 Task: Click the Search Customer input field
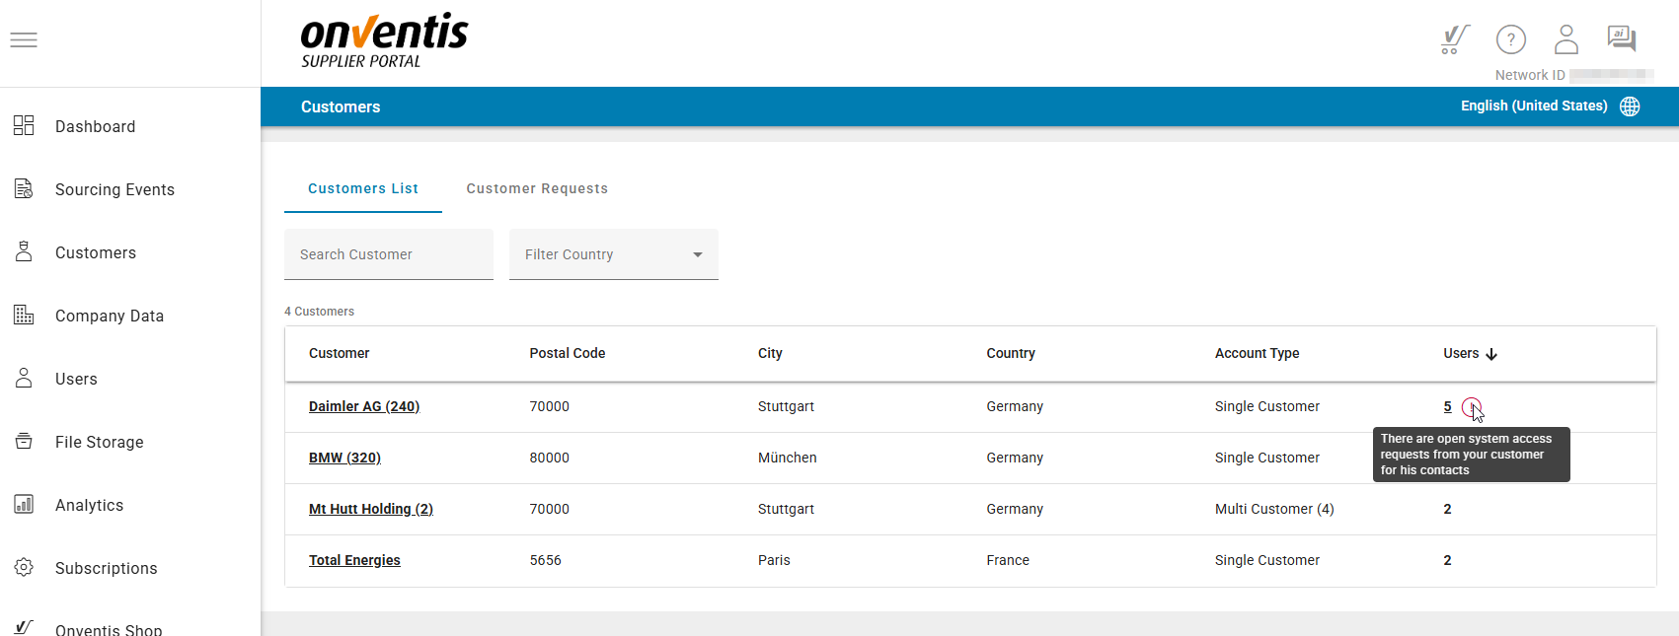[388, 254]
